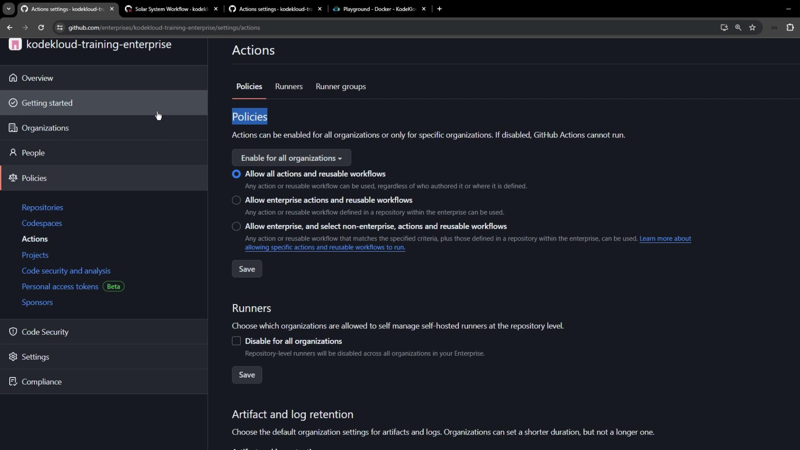The height and width of the screenshot is (450, 800).
Task: Click the Compliance checklist icon
Action: [13, 382]
